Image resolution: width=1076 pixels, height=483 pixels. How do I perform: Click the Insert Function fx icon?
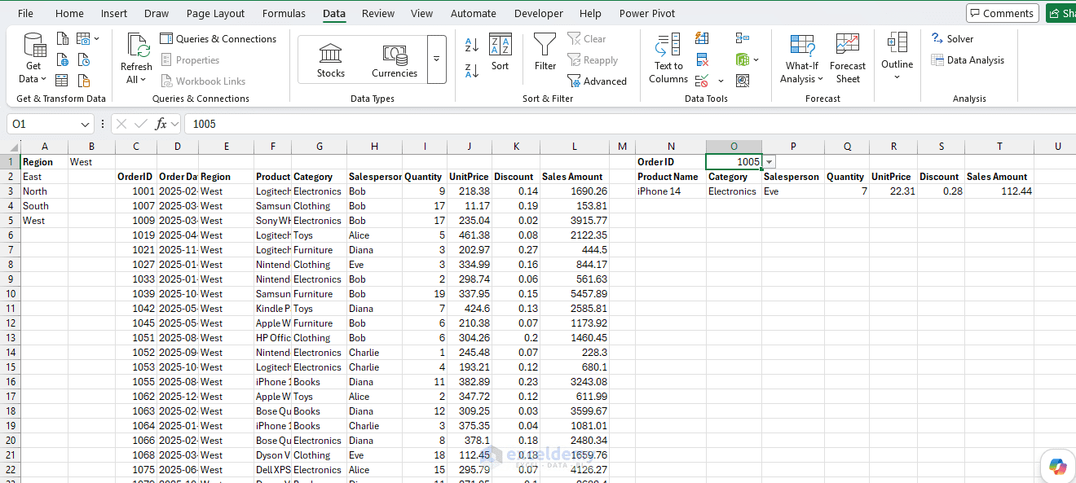click(161, 124)
